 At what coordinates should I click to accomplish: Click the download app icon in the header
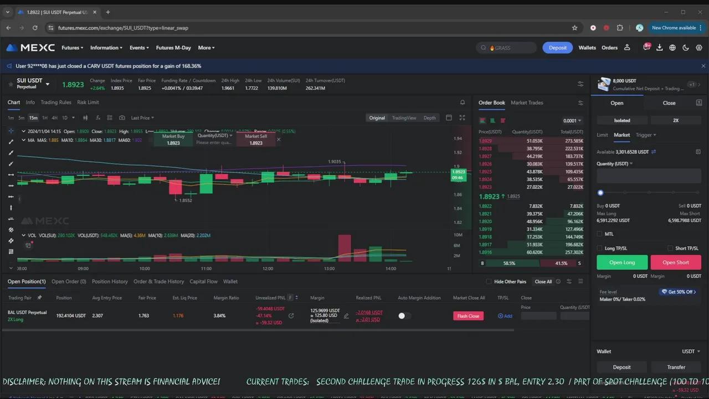(659, 48)
